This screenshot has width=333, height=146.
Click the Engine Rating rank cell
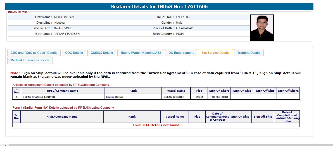coord(133,97)
